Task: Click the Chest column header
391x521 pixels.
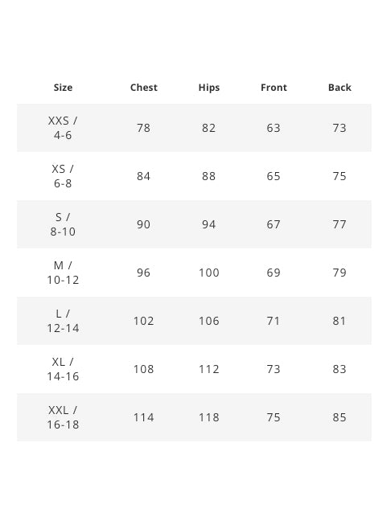Action: pyautogui.click(x=144, y=88)
